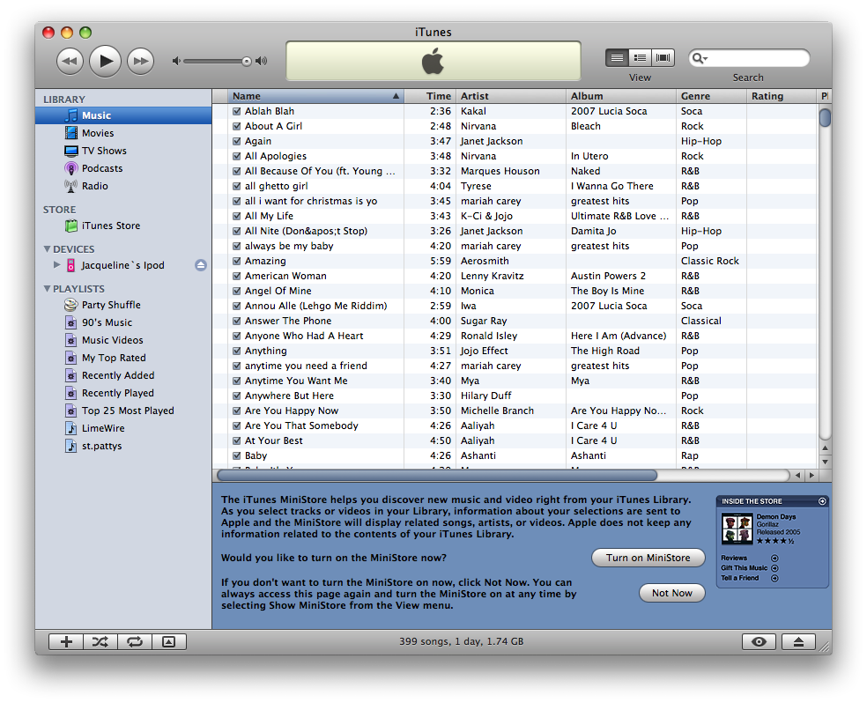Screen dimensions: 867x703
Task: Uncheck the Amazing song checkbox
Action: click(237, 261)
